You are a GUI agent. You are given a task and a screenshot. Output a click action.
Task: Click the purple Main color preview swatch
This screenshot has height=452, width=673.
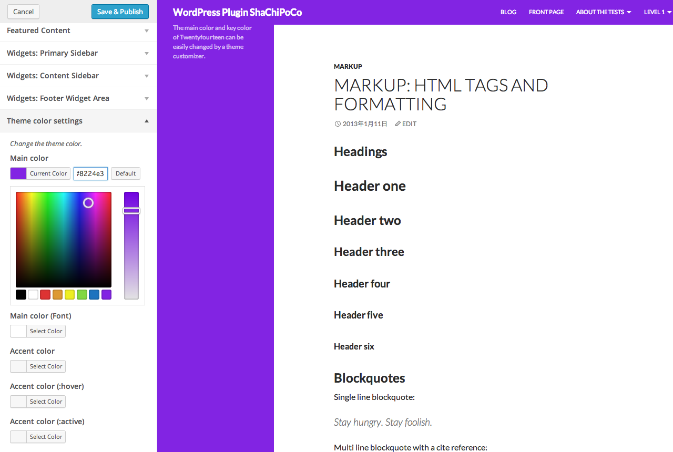point(18,173)
